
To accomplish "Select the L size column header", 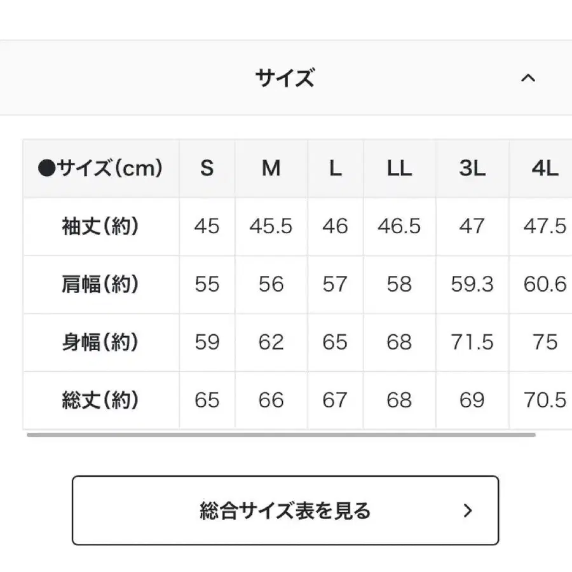I will (335, 168).
